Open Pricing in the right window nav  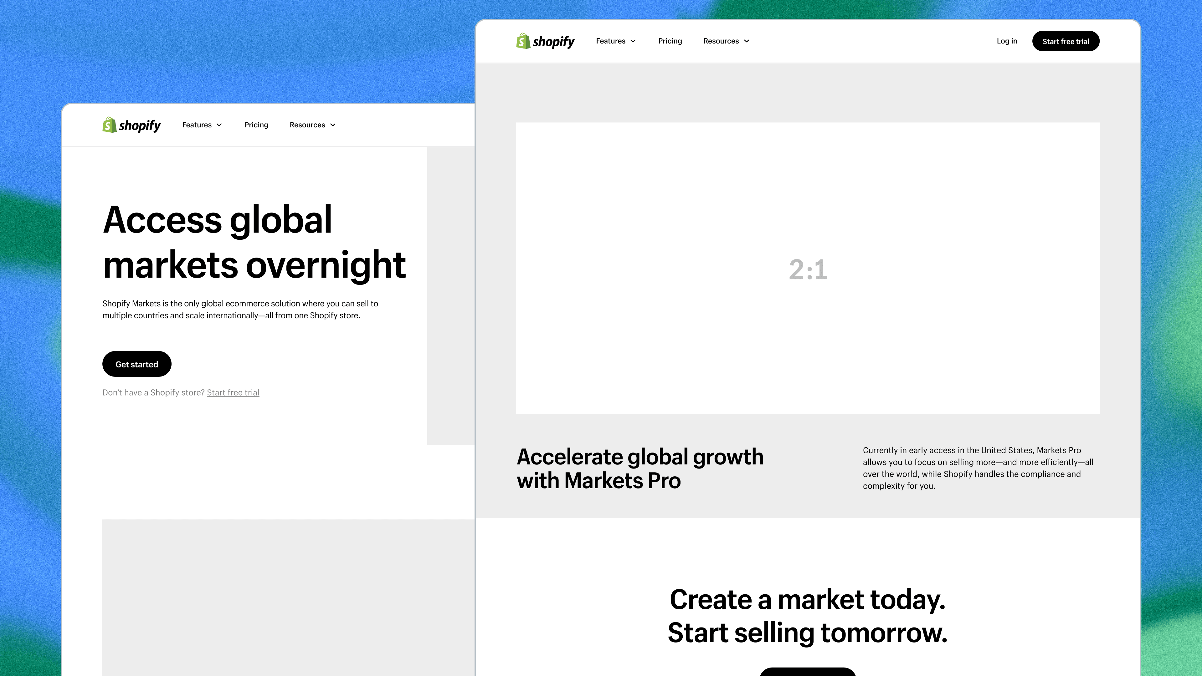(670, 41)
